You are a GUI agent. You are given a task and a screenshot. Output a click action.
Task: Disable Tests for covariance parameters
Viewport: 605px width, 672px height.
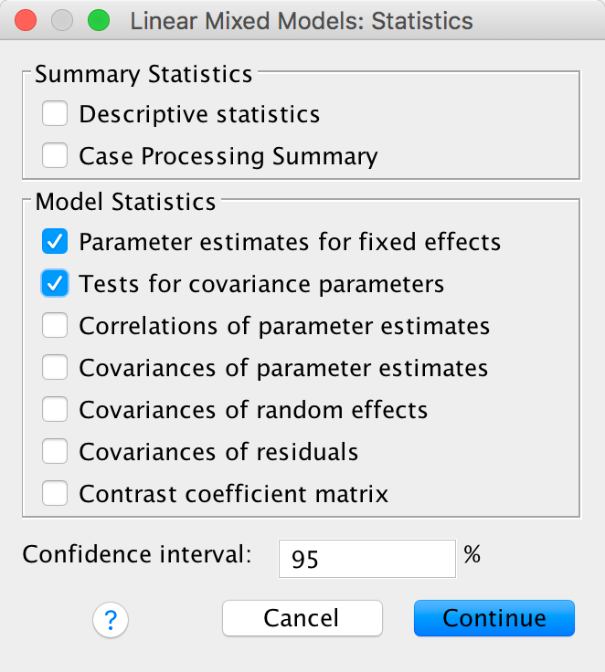tap(55, 284)
